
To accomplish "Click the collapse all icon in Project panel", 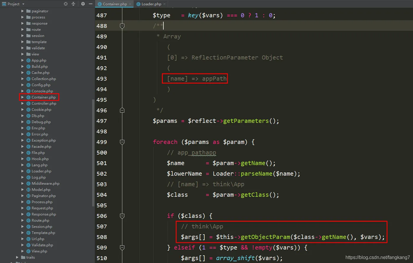I will tap(73, 4).
